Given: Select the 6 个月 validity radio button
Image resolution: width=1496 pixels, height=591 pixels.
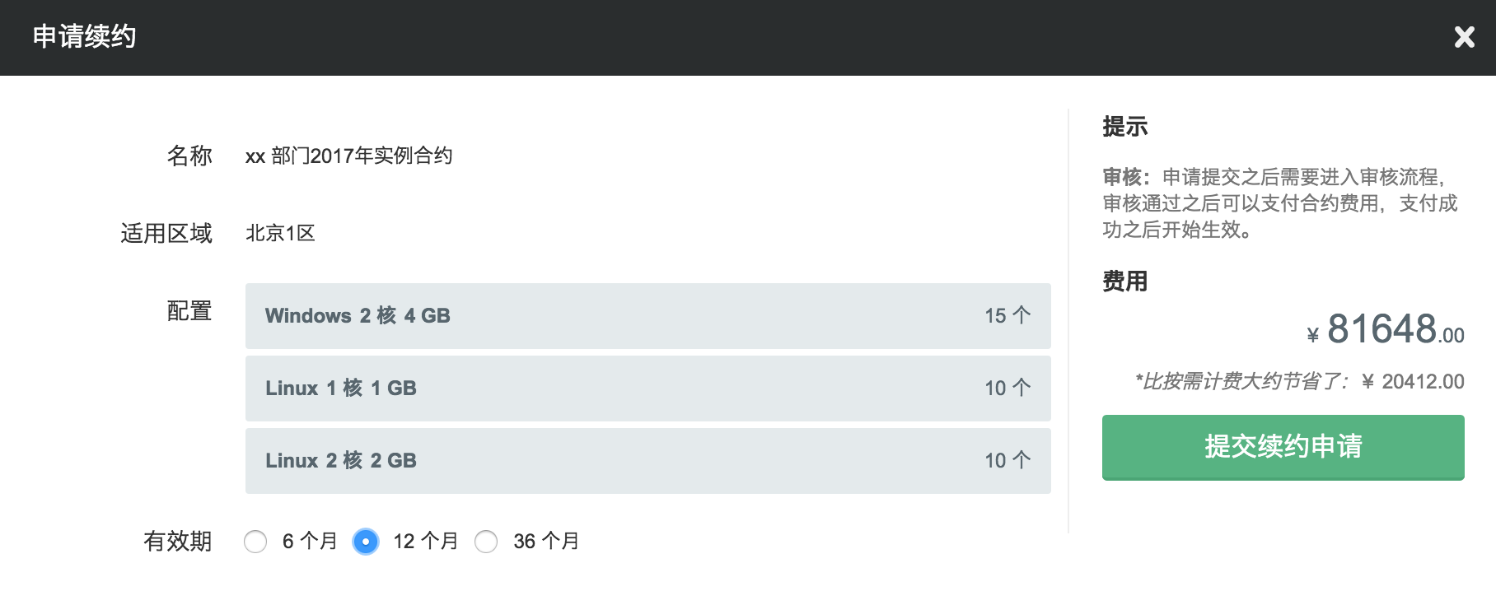Looking at the screenshot, I should [x=255, y=542].
